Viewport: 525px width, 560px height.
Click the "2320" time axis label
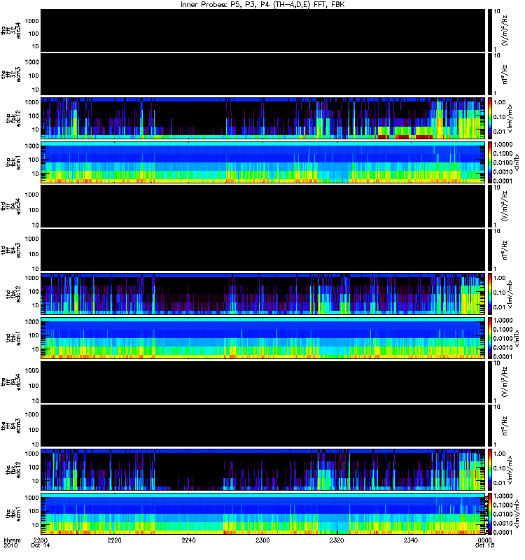pyautogui.click(x=337, y=540)
